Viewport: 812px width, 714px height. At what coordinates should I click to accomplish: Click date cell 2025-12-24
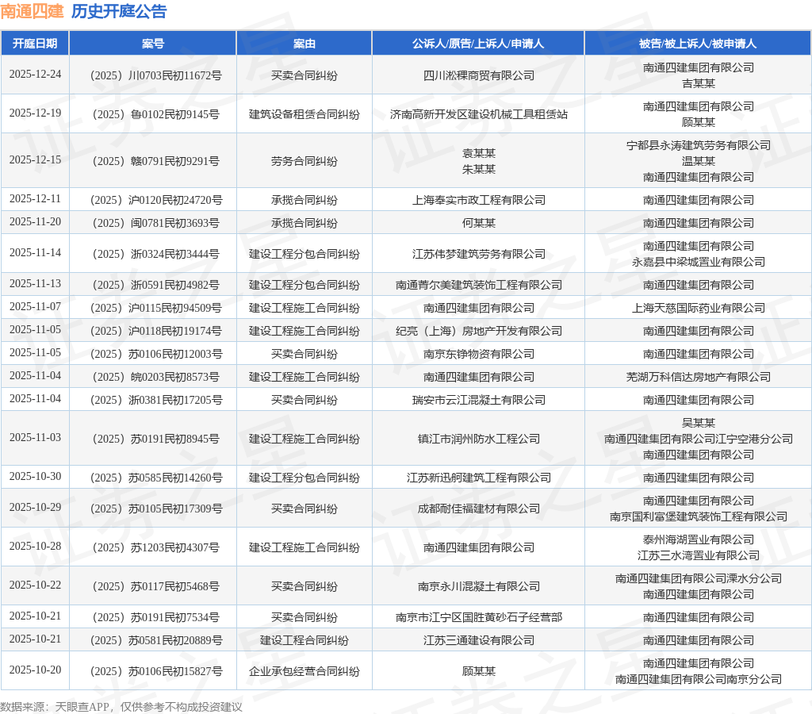point(35,75)
